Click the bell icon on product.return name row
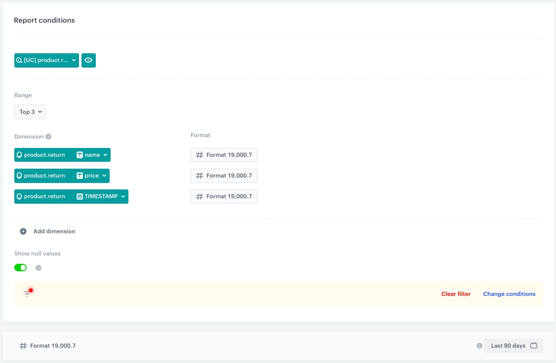Image resolution: width=556 pixels, height=363 pixels. pos(19,155)
